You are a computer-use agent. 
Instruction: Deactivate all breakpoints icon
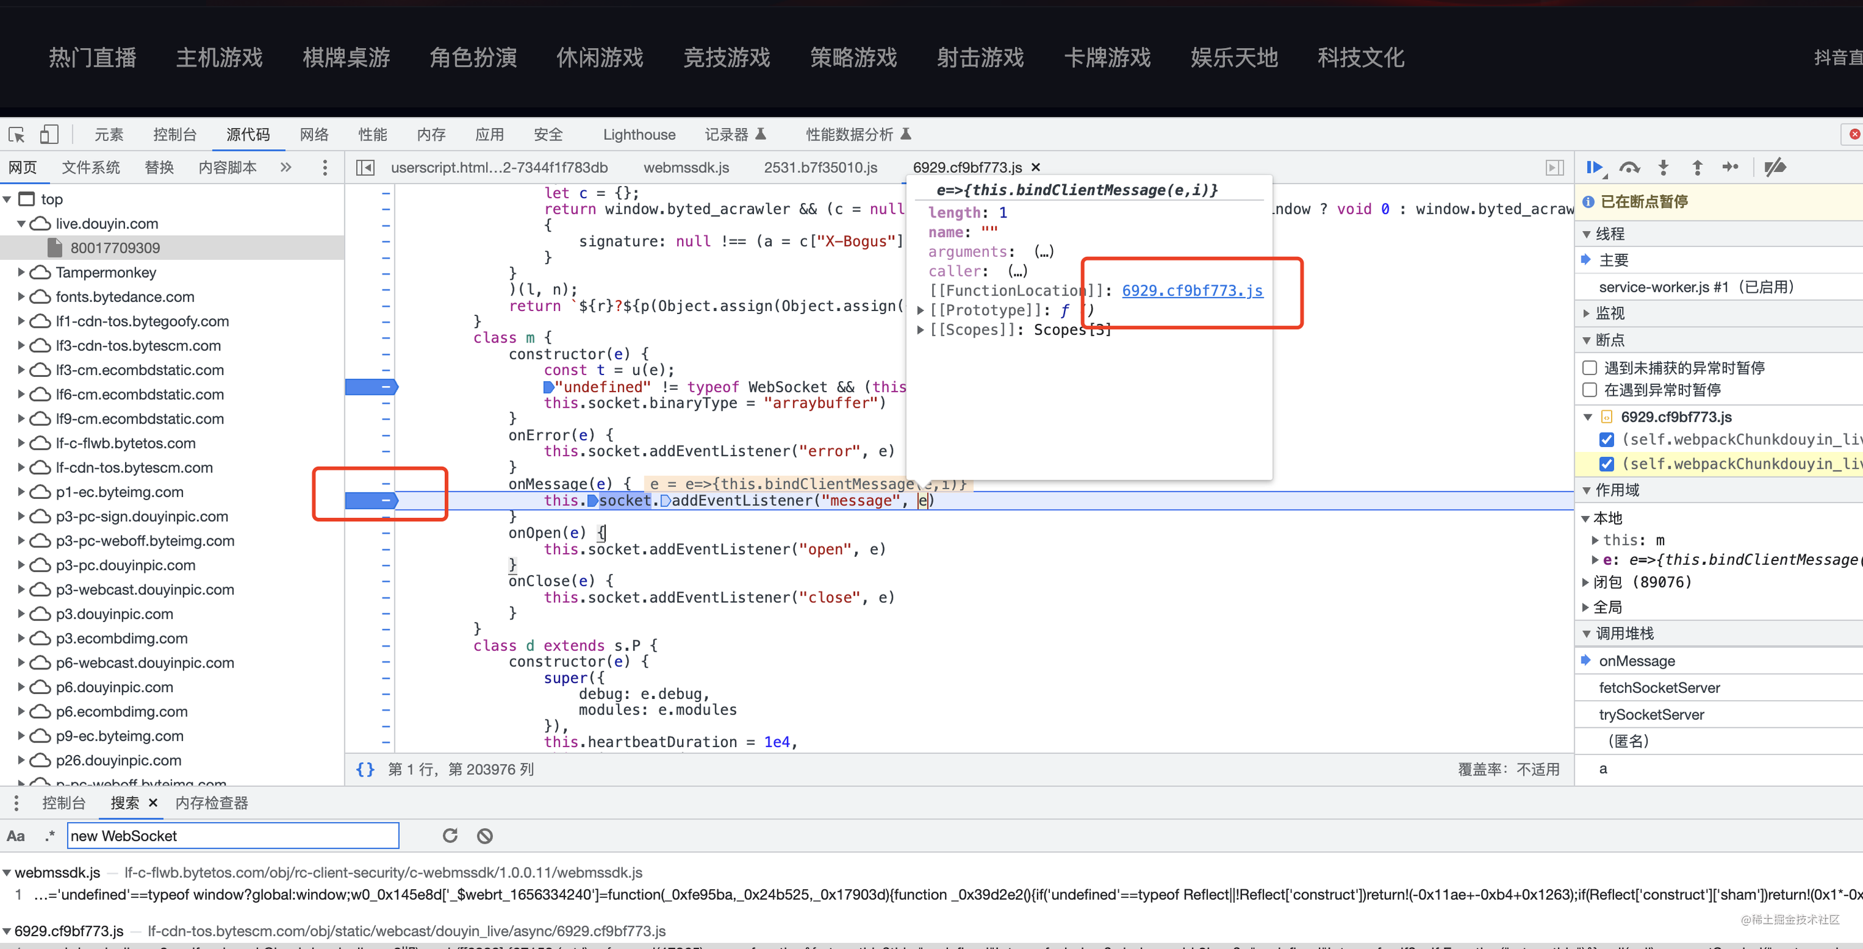(x=1775, y=168)
